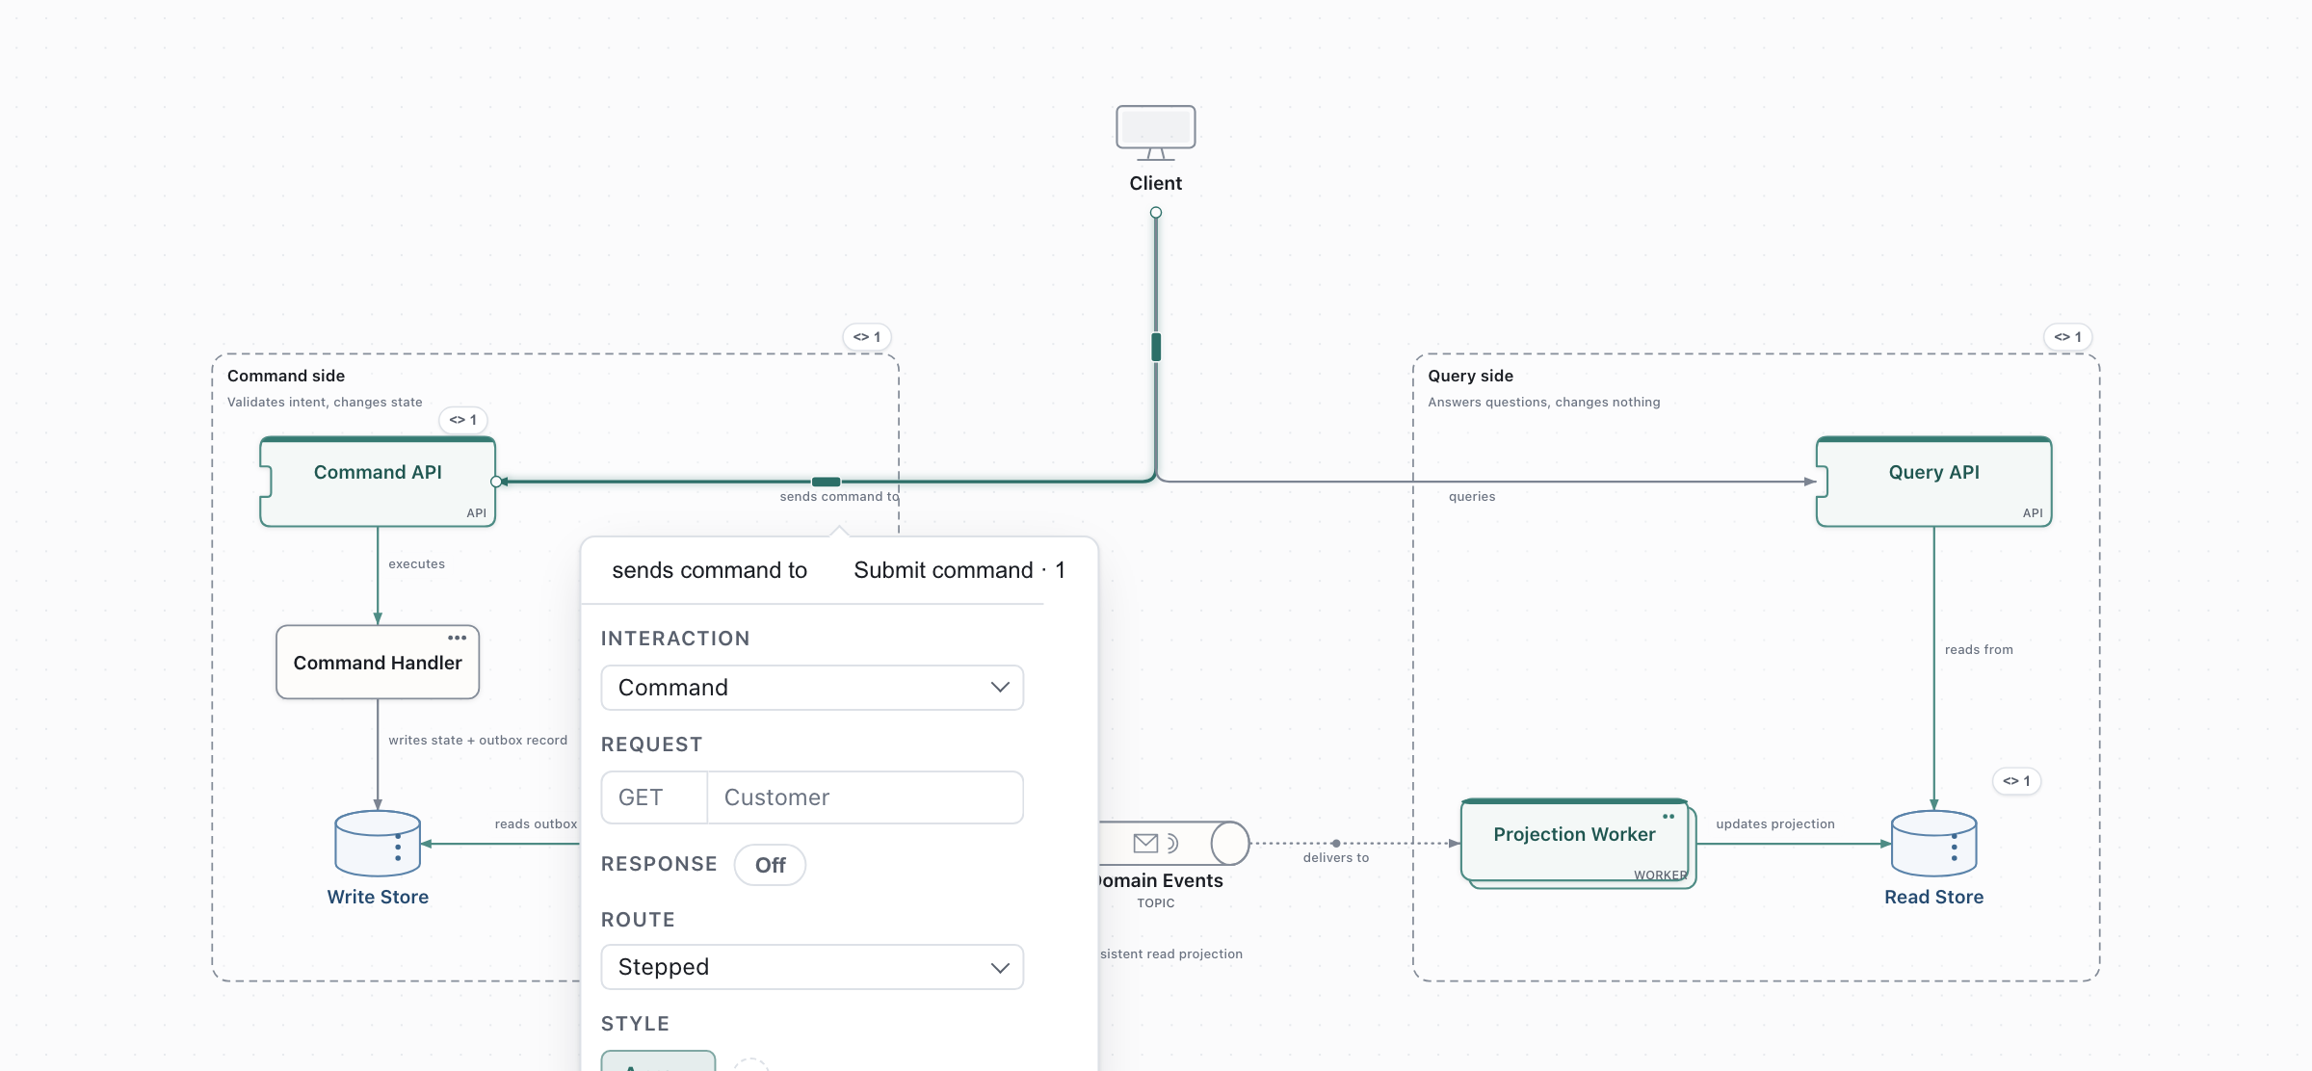Click the Domain Events envelope icon

(1145, 844)
